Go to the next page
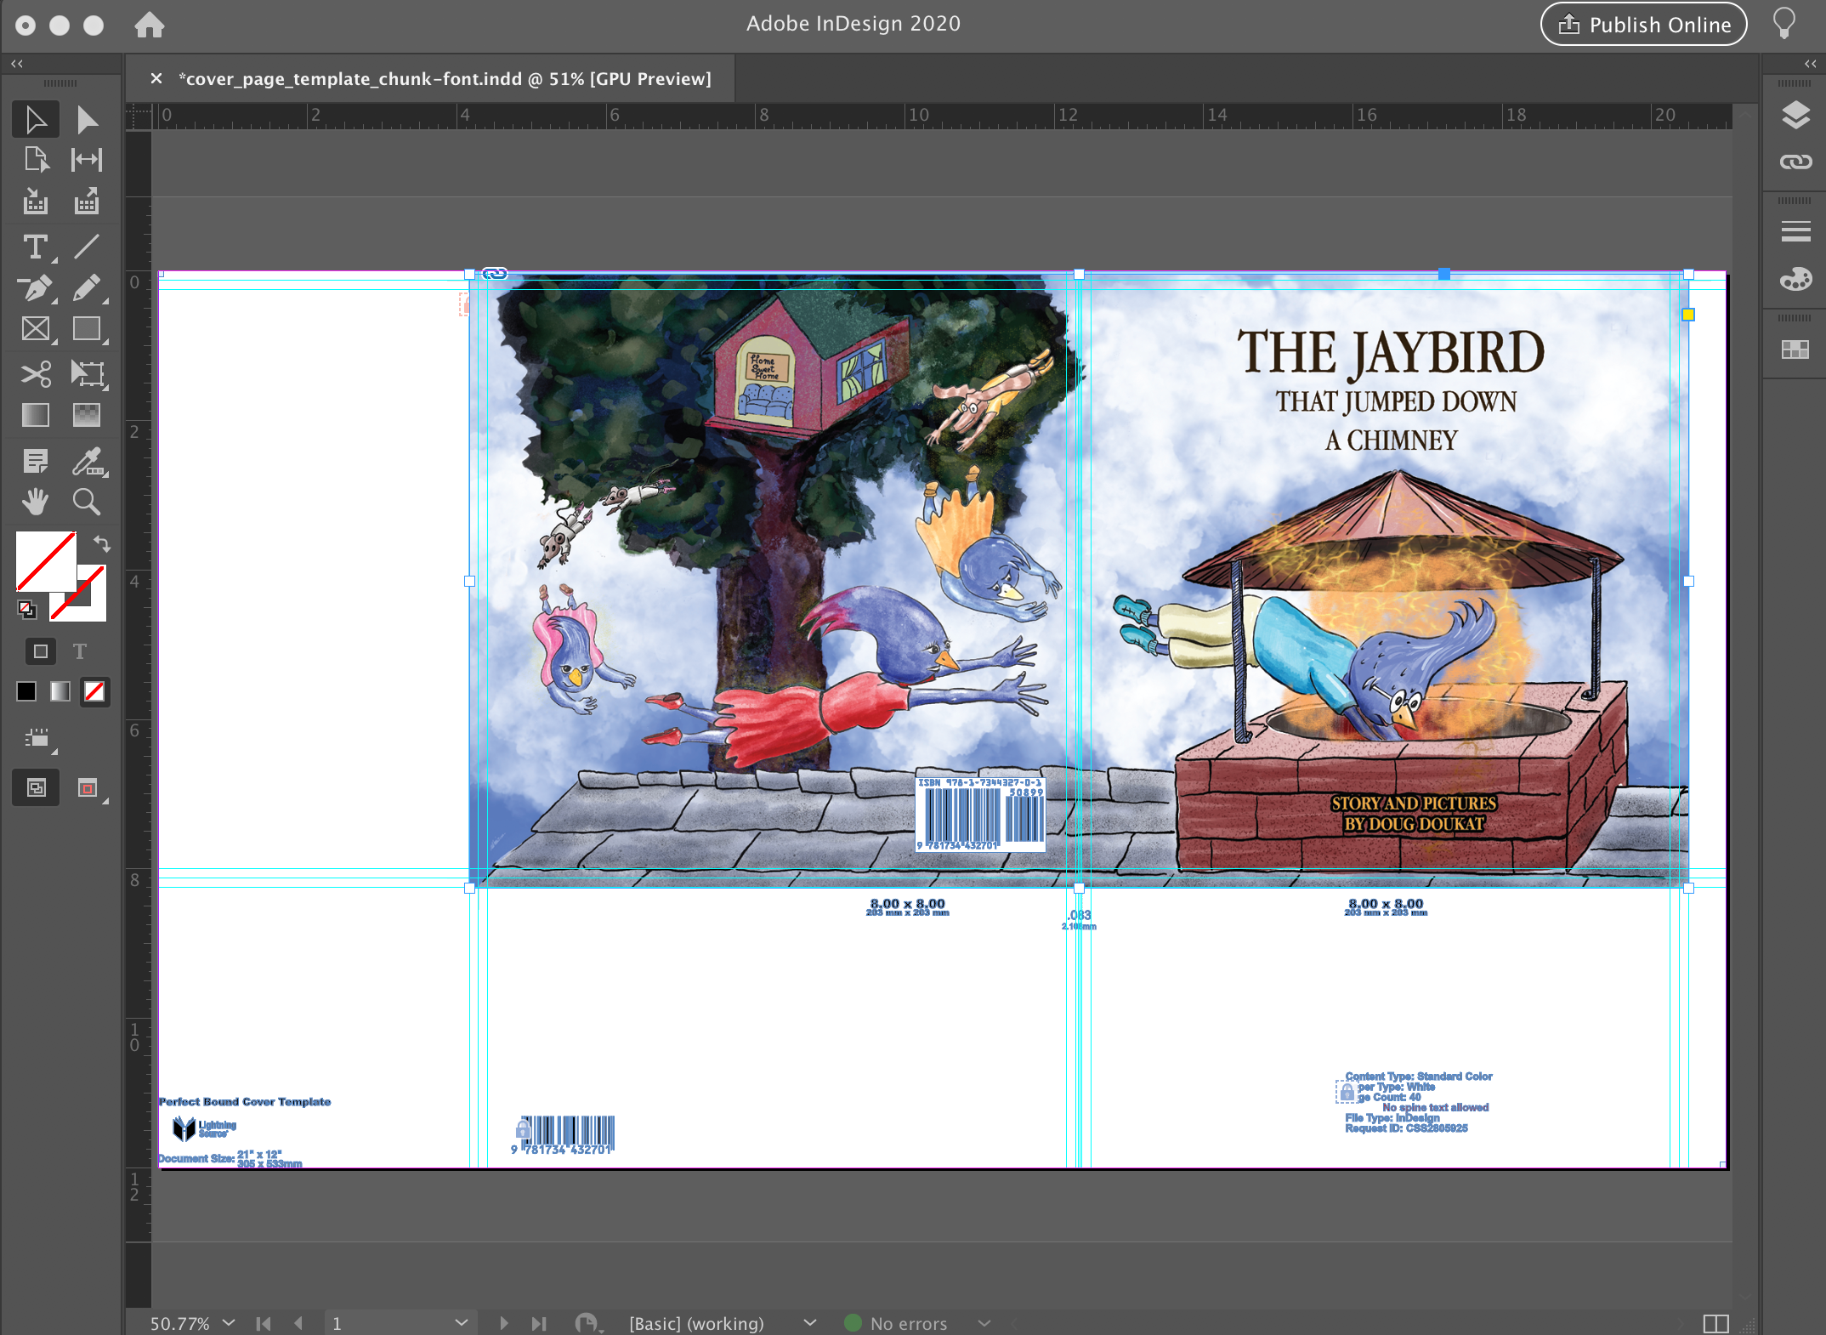Image resolution: width=1826 pixels, height=1335 pixels. [x=503, y=1323]
